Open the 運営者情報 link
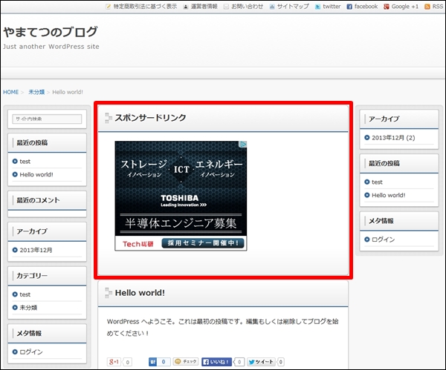 [x=204, y=6]
